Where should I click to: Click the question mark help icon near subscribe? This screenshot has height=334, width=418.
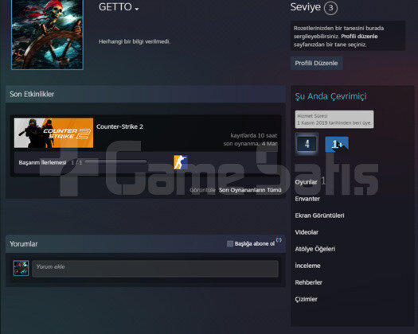click(279, 239)
